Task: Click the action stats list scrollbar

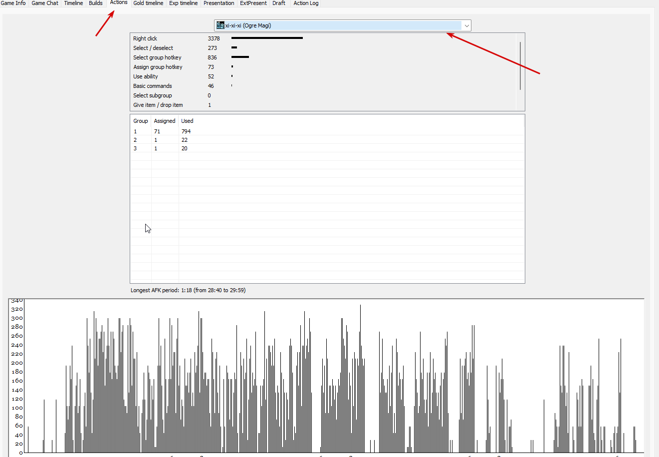Action: click(520, 65)
